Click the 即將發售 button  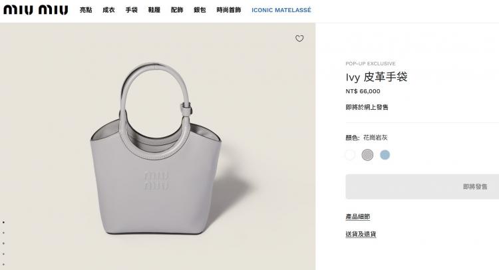tap(422, 187)
